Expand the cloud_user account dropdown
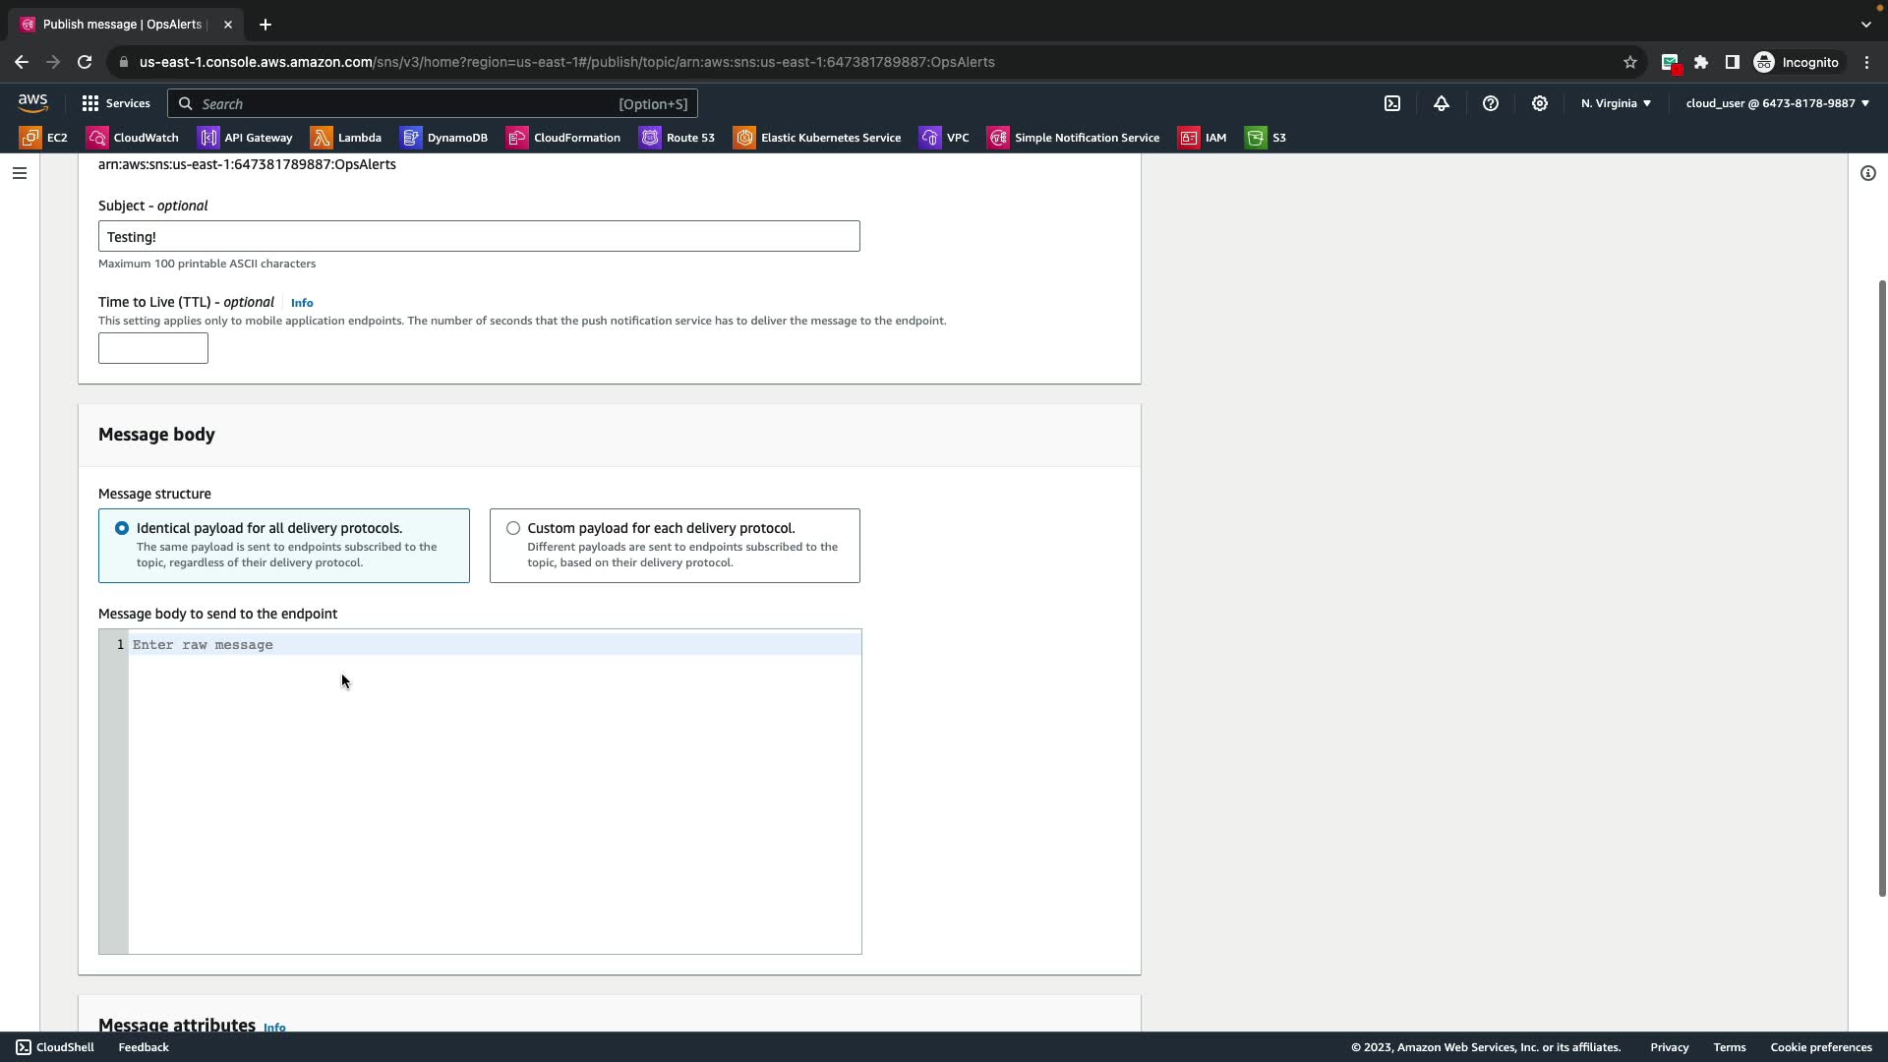Screen dimensions: 1888x1062 1777,103
